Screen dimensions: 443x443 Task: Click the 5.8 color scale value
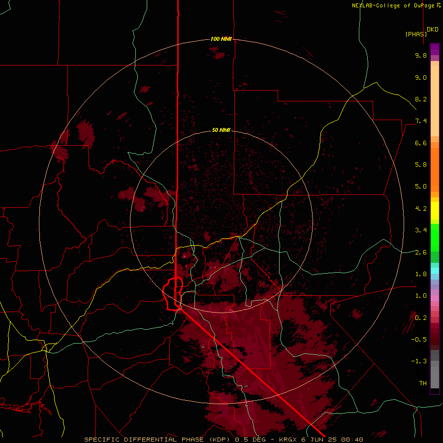(x=421, y=165)
